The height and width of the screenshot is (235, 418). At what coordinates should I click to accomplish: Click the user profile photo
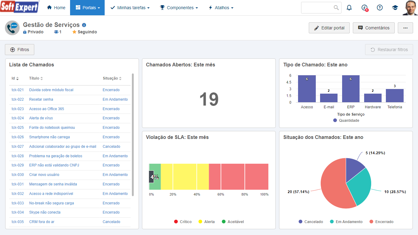(x=410, y=8)
